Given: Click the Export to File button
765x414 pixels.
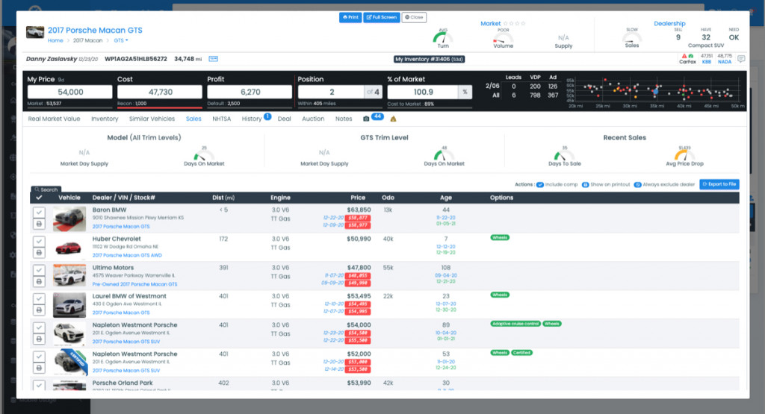Looking at the screenshot, I should click(x=719, y=184).
